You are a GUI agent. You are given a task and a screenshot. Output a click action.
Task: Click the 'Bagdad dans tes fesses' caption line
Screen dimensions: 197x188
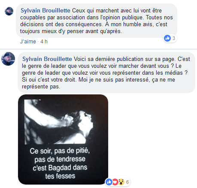[60, 172]
